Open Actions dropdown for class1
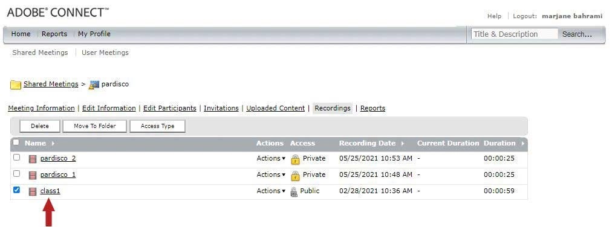This screenshot has width=615, height=227. tap(271, 191)
